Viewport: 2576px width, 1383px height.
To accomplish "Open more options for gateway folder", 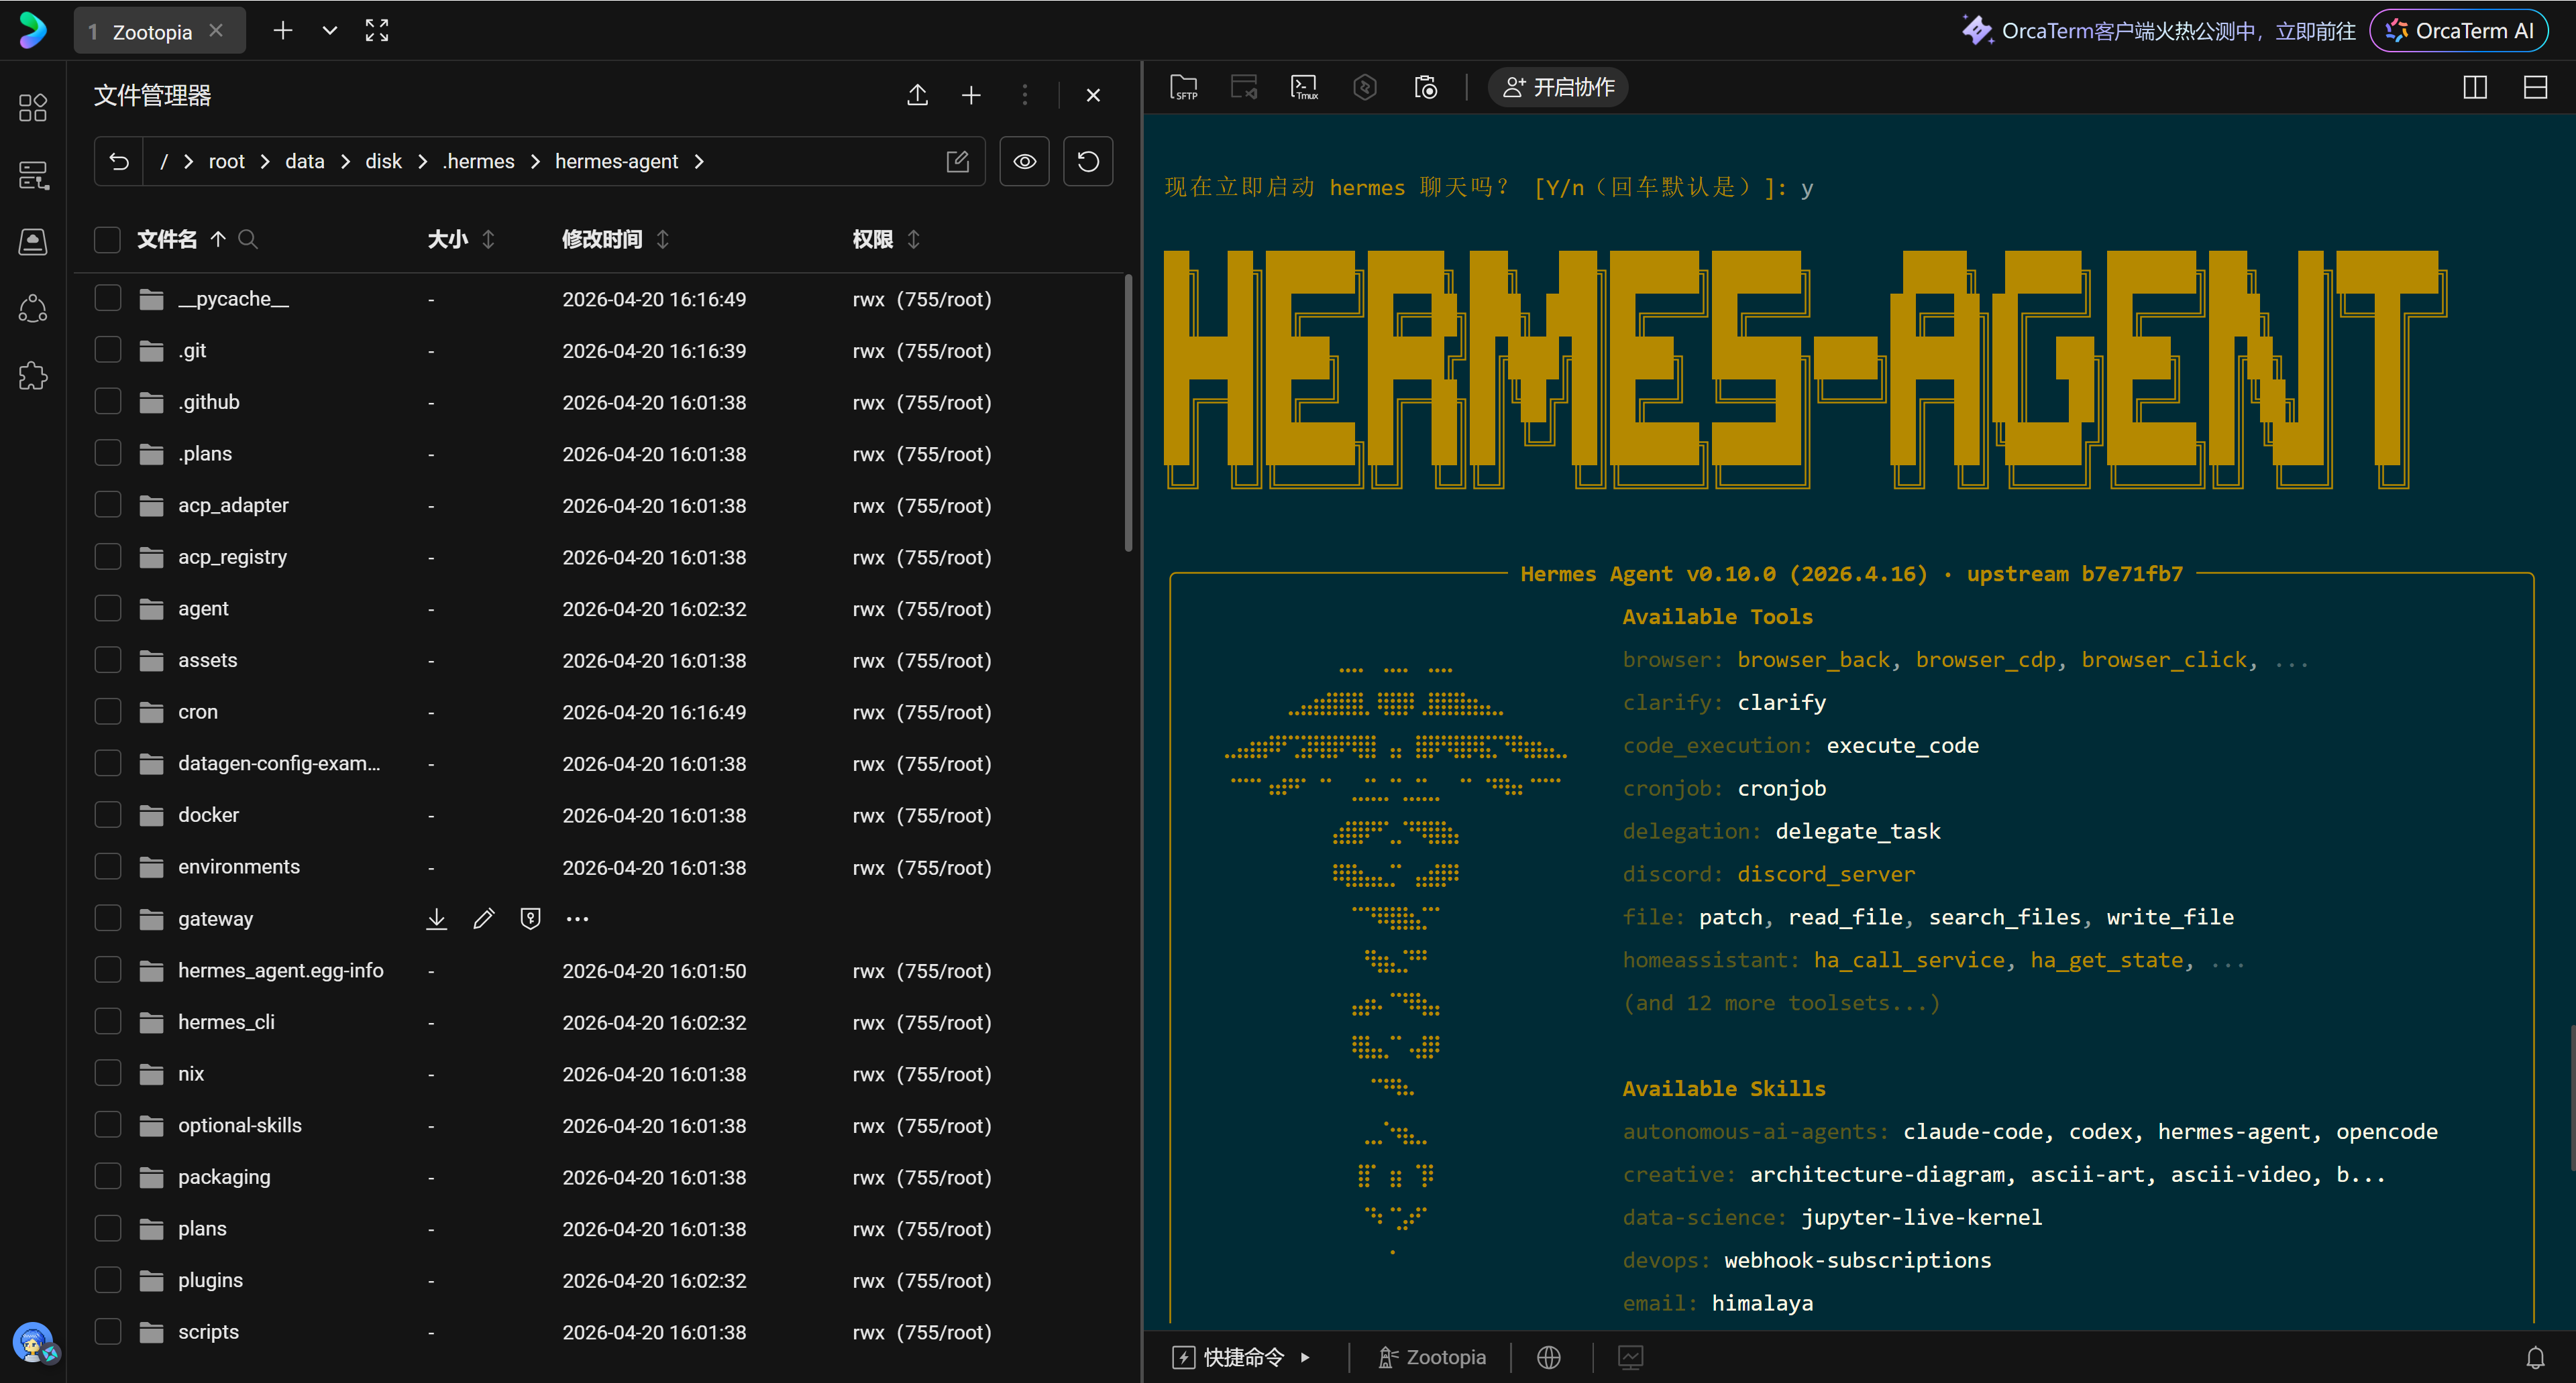I will [577, 918].
